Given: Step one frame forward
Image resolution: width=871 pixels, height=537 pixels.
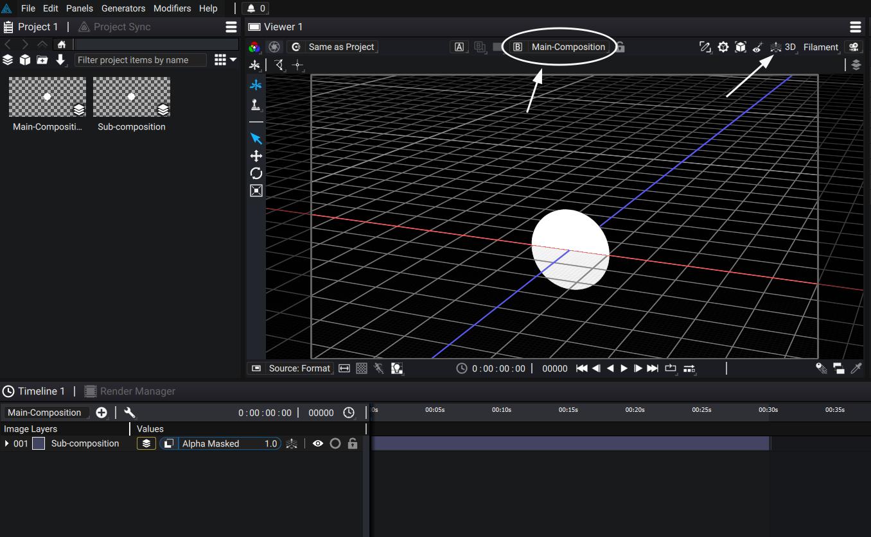Looking at the screenshot, I should click(638, 368).
